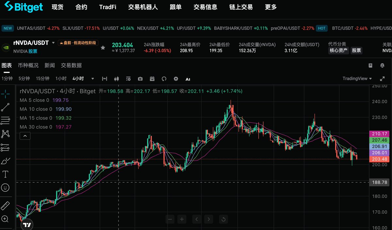Open the 更多 more menu
Image resolution: width=392 pixels, height=230 pixels.
(271, 7)
